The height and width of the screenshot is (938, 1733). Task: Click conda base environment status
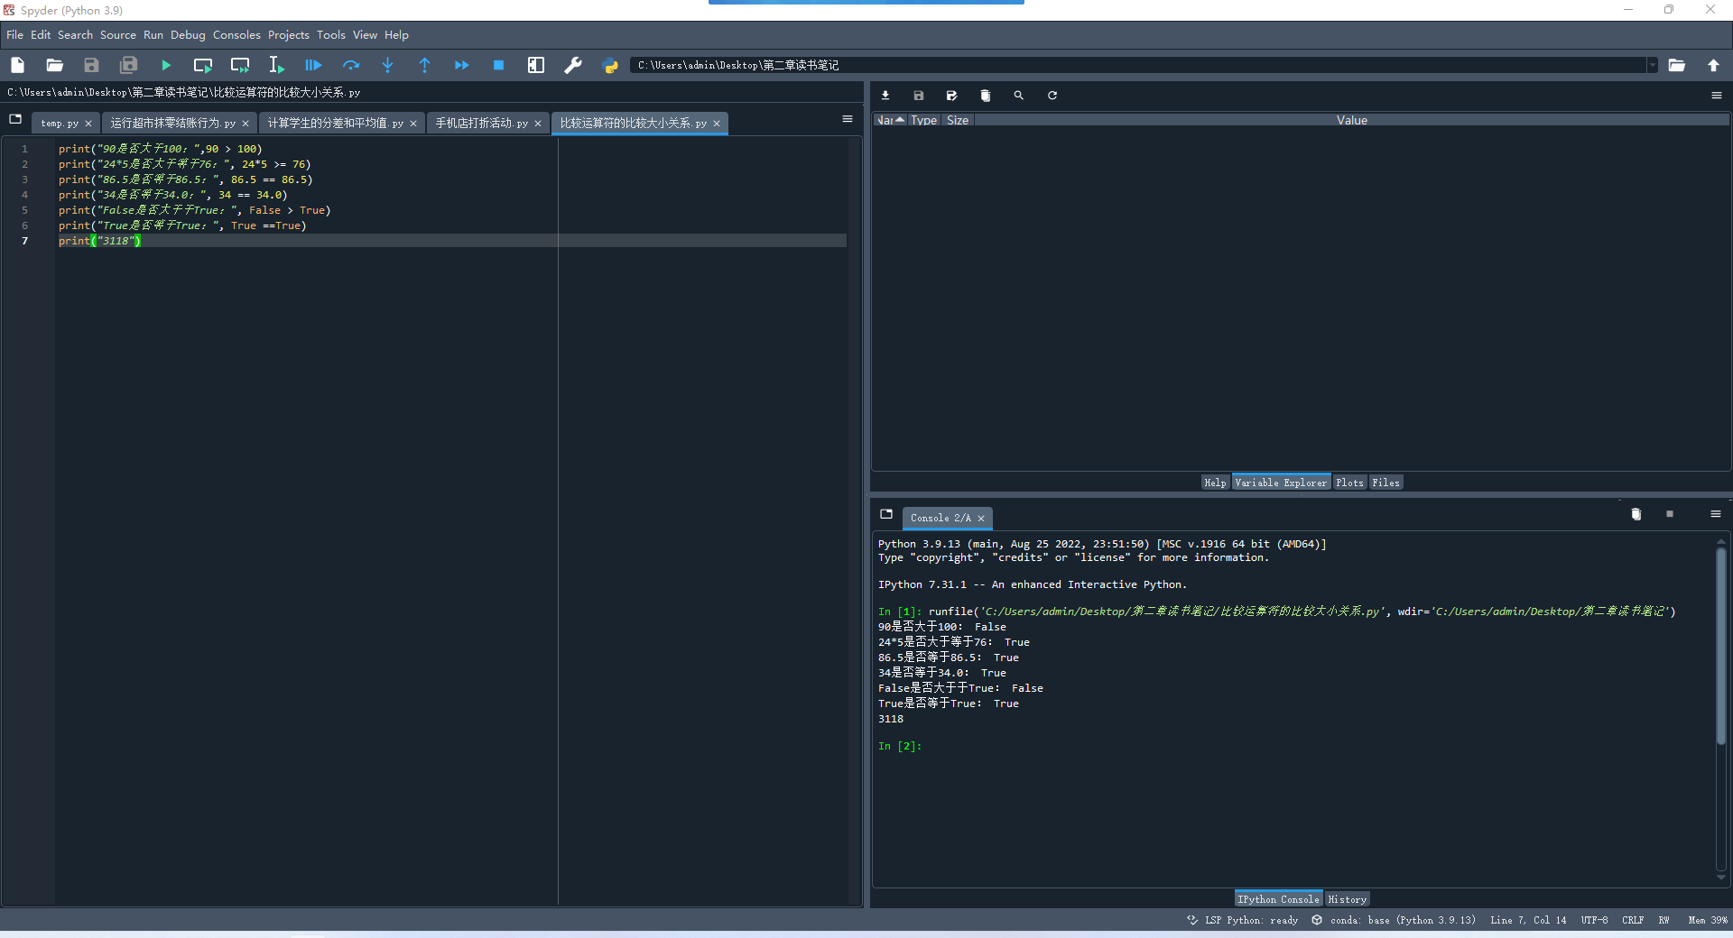[1394, 920]
